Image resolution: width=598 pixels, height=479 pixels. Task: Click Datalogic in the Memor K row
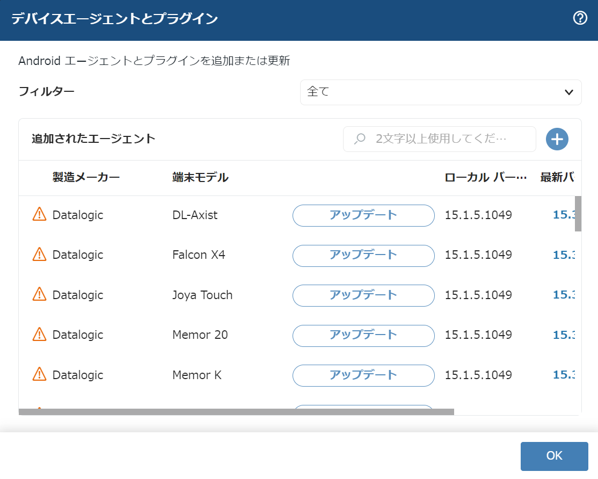pyautogui.click(x=78, y=375)
